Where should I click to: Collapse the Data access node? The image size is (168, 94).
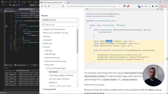coord(44,65)
